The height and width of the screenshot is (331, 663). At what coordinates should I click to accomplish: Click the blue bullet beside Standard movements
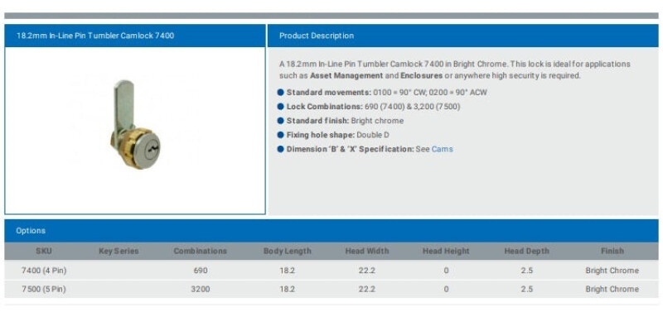[281, 92]
